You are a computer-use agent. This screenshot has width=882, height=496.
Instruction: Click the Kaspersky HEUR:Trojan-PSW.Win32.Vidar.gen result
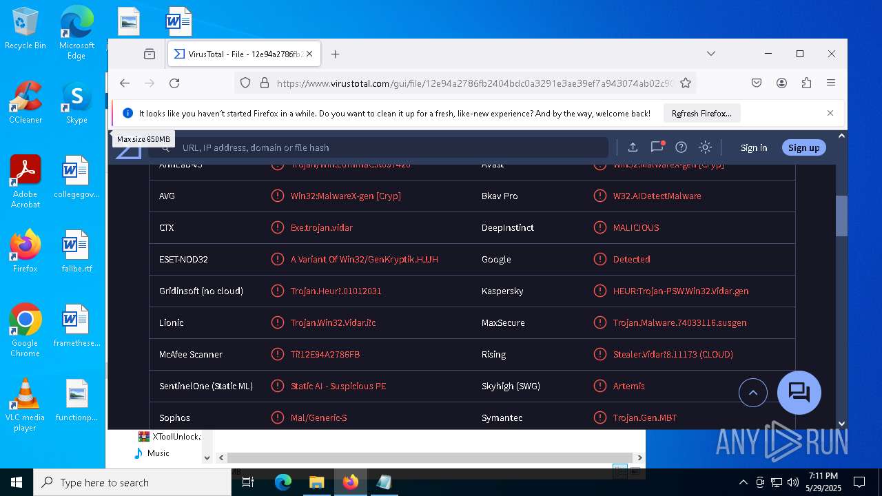pos(681,291)
